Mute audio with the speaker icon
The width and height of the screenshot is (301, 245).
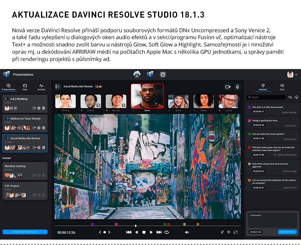[187, 232]
